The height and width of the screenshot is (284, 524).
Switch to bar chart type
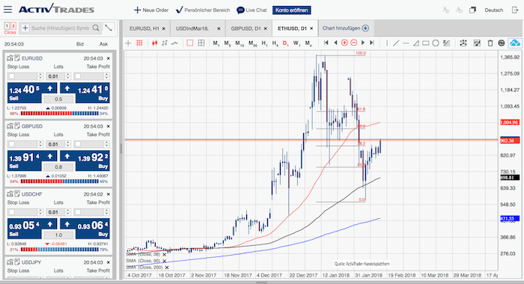(x=165, y=43)
